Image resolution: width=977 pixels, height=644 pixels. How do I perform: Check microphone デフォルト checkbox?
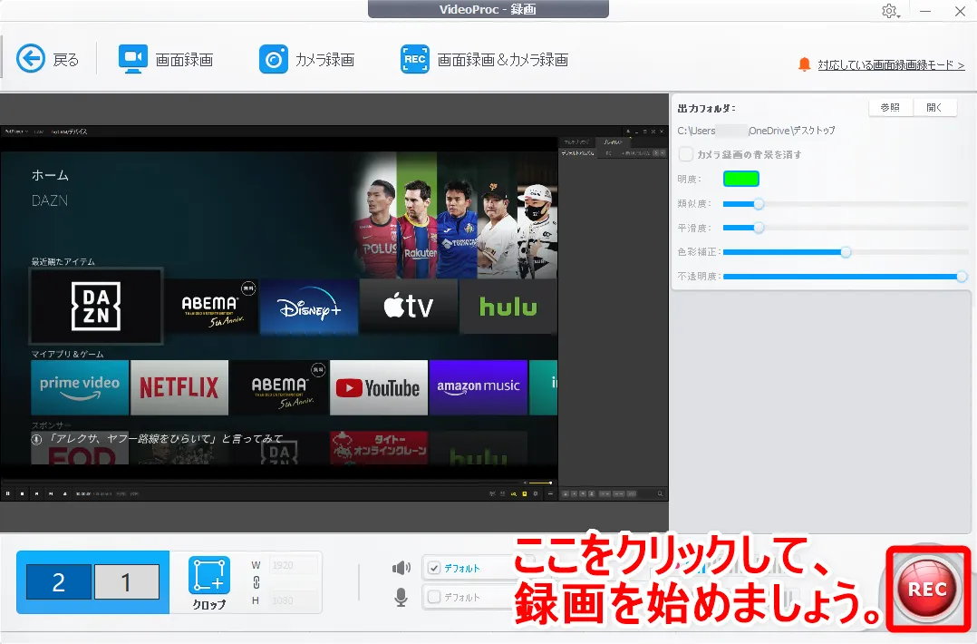tap(434, 597)
